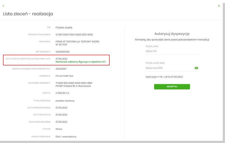225x143 pixels.
Task: Click the NIP value 5220003782
Action: coord(63,52)
